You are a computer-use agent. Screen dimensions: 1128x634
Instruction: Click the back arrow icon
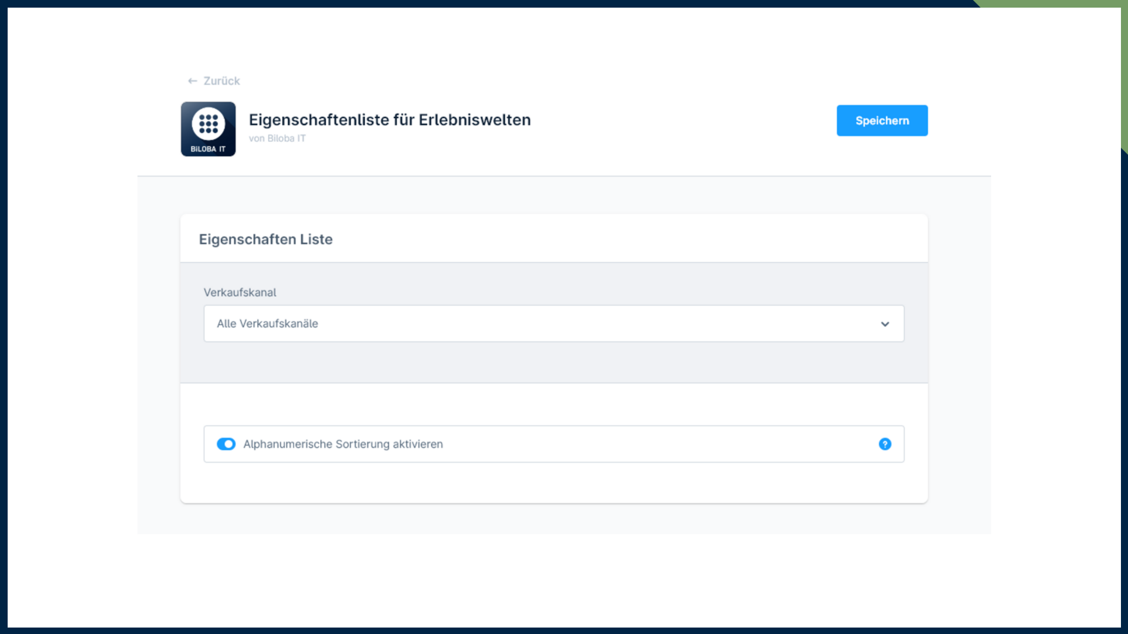coord(192,81)
